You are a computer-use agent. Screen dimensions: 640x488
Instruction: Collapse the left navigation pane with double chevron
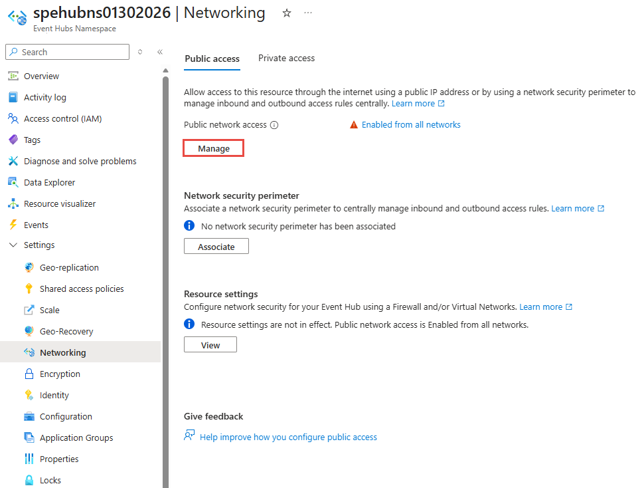tap(160, 51)
